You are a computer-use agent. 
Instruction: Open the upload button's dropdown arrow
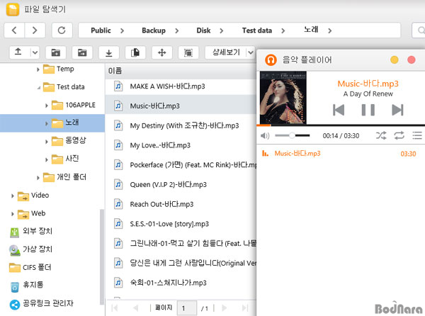[35, 52]
